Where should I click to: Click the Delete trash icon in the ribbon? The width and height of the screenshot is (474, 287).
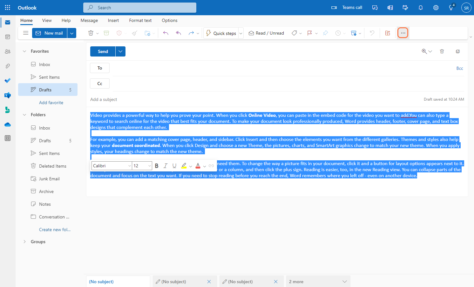[x=91, y=33]
